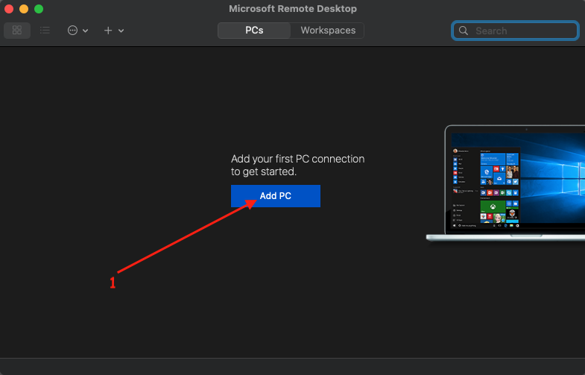This screenshot has width=585, height=375.
Task: Open the Workspaces tab
Action: click(x=327, y=31)
